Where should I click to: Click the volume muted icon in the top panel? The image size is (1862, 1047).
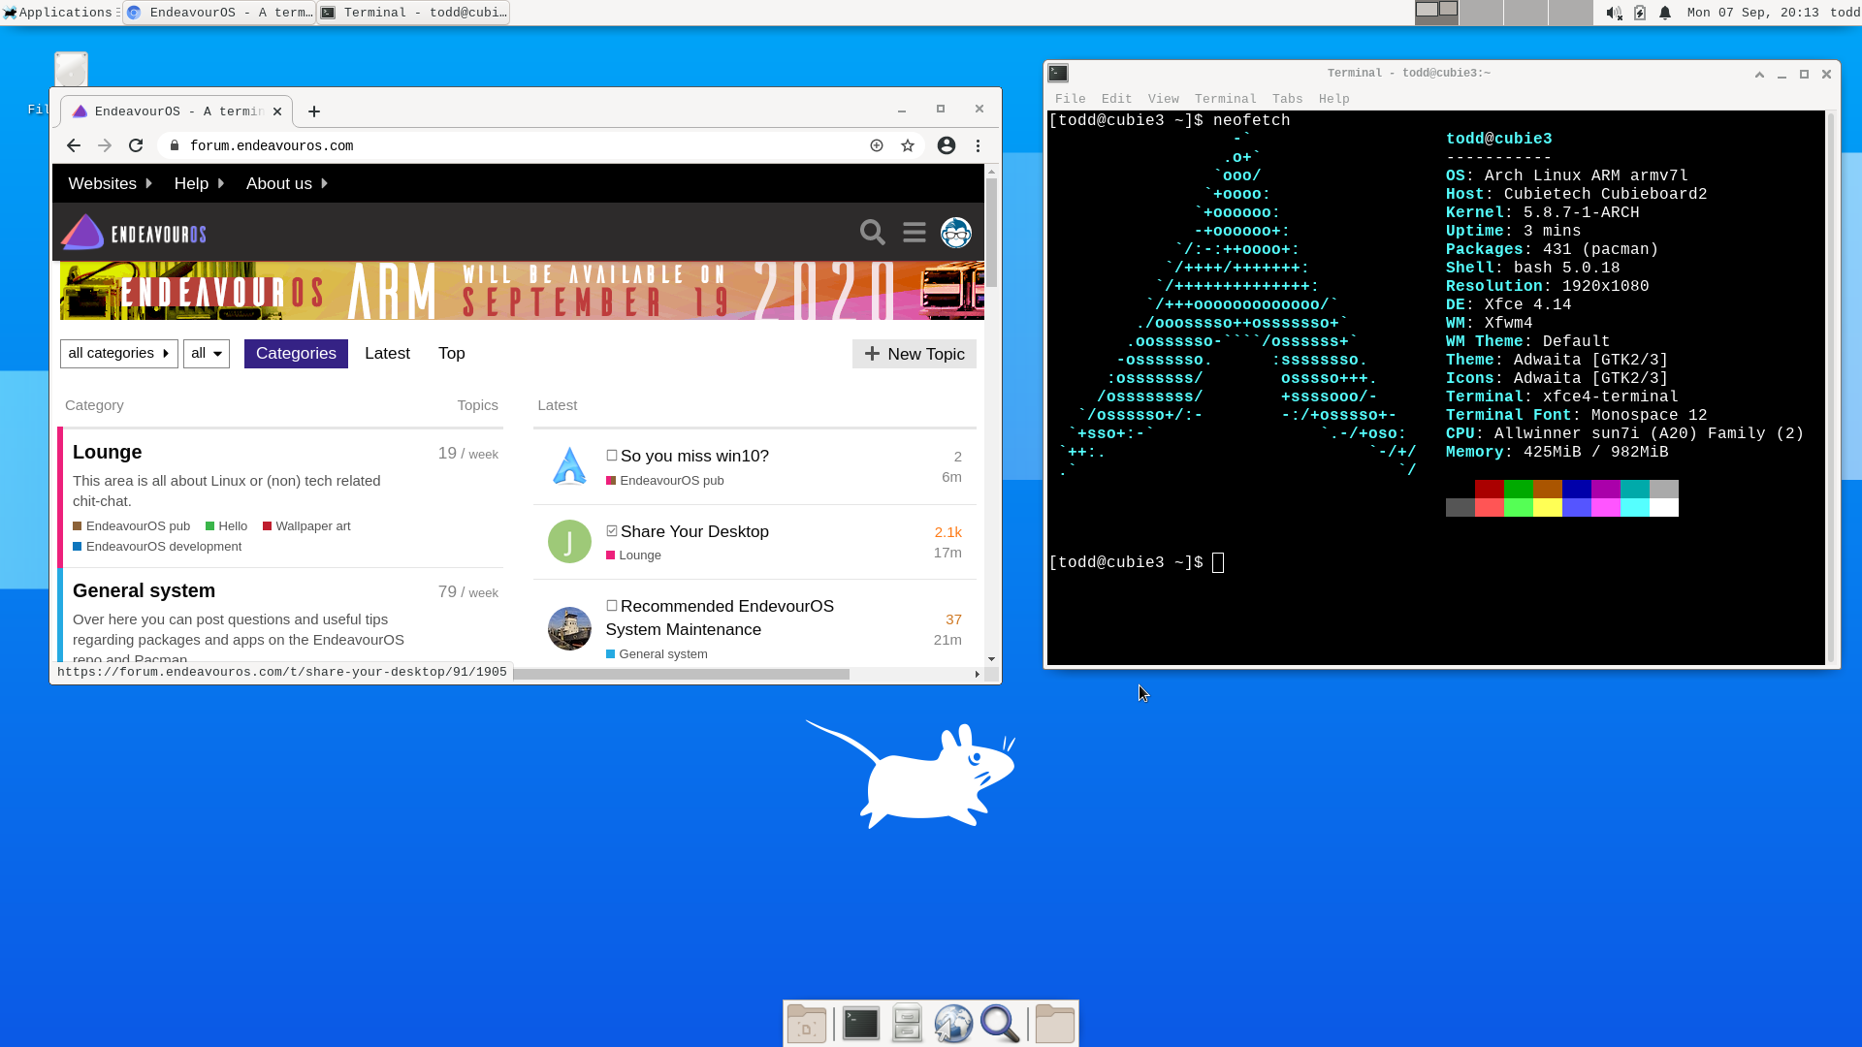[x=1614, y=13]
